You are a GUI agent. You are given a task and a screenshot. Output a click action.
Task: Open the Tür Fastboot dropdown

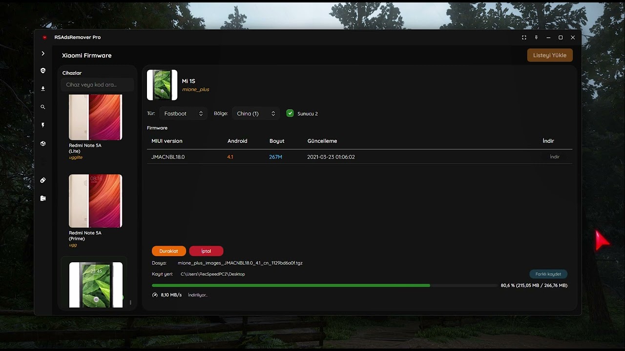pos(183,114)
